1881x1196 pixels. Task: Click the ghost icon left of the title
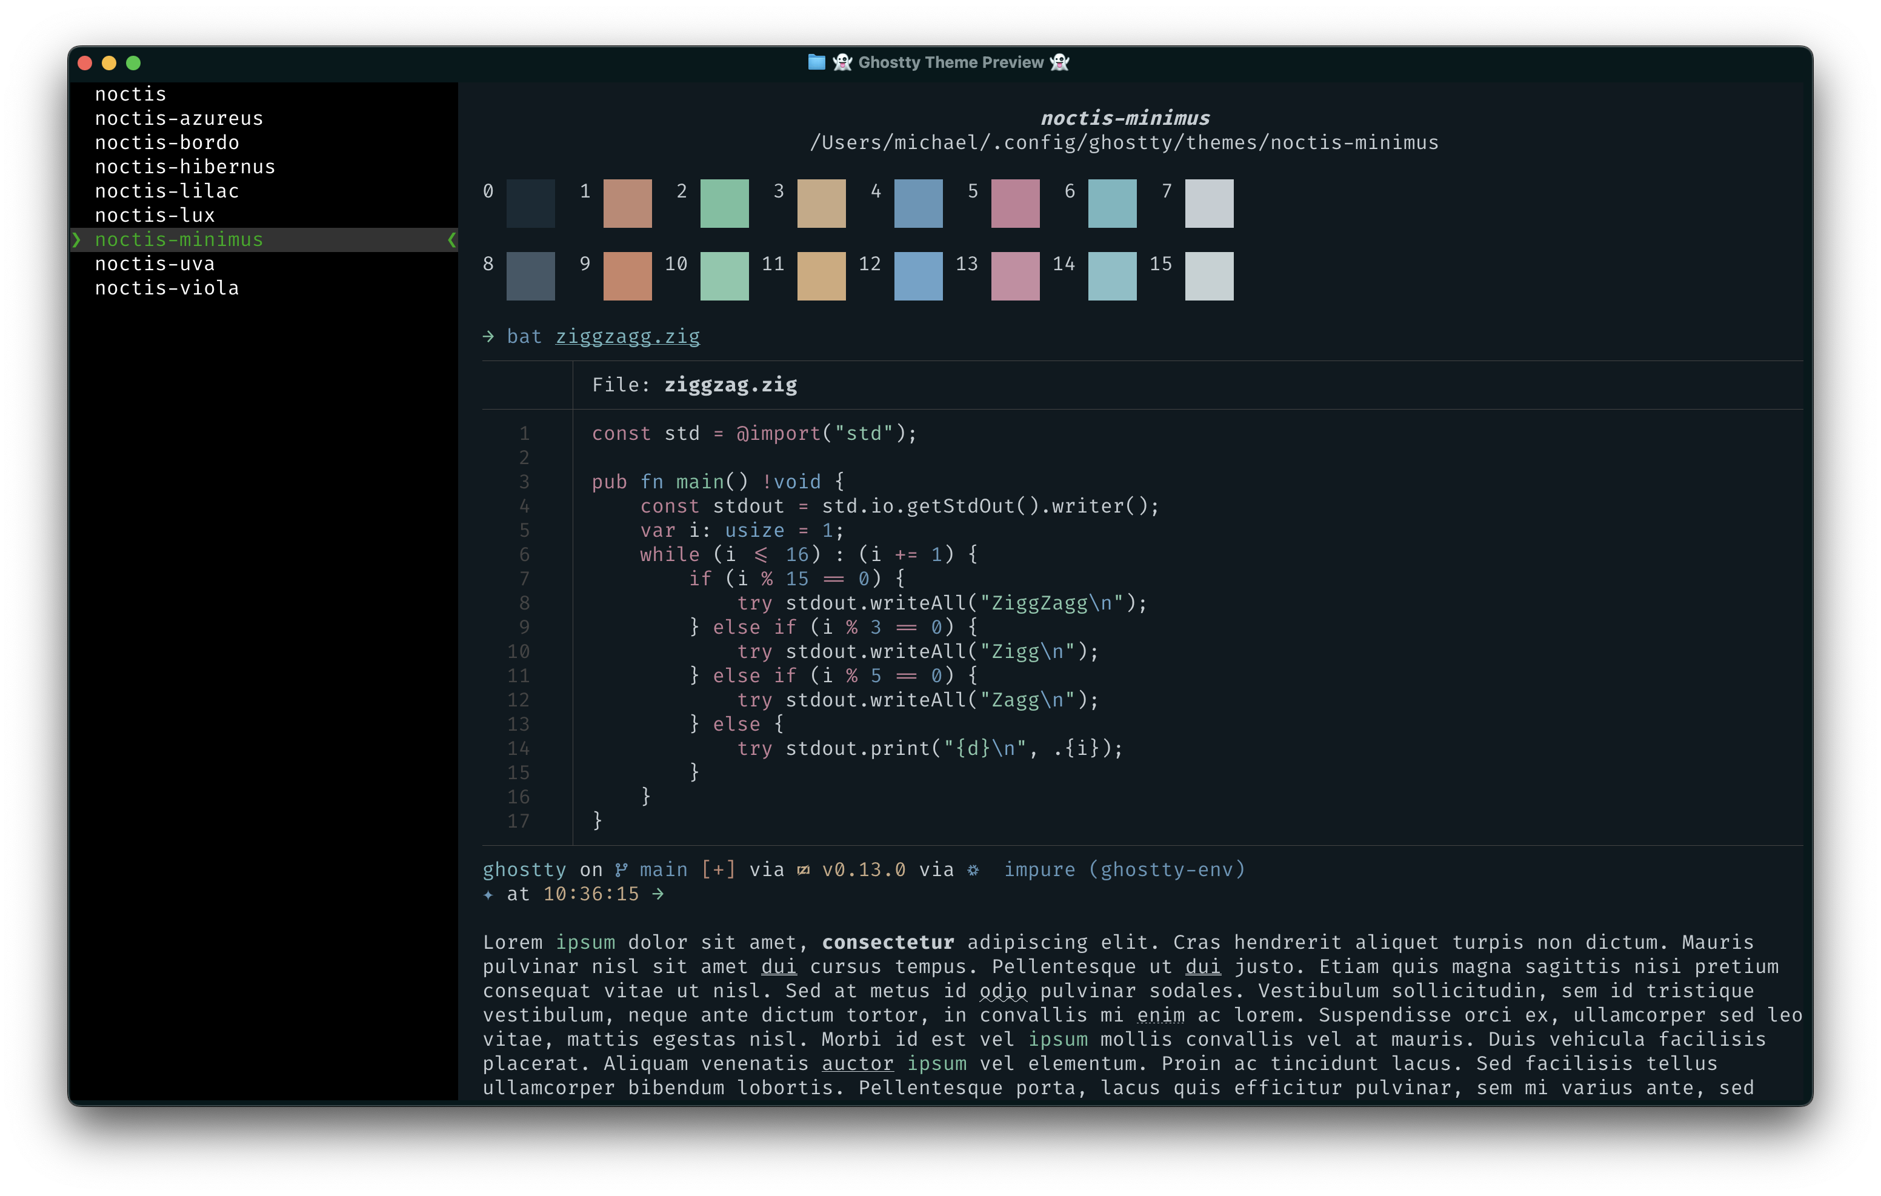click(x=842, y=62)
